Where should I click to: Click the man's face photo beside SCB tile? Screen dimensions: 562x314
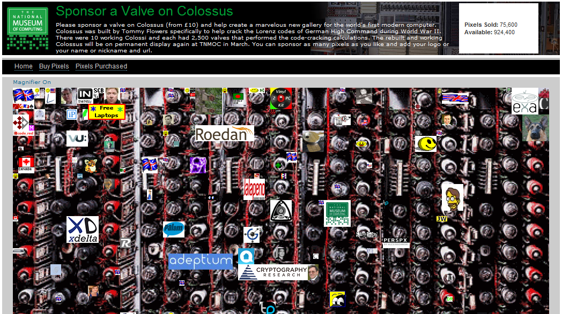pos(112,96)
